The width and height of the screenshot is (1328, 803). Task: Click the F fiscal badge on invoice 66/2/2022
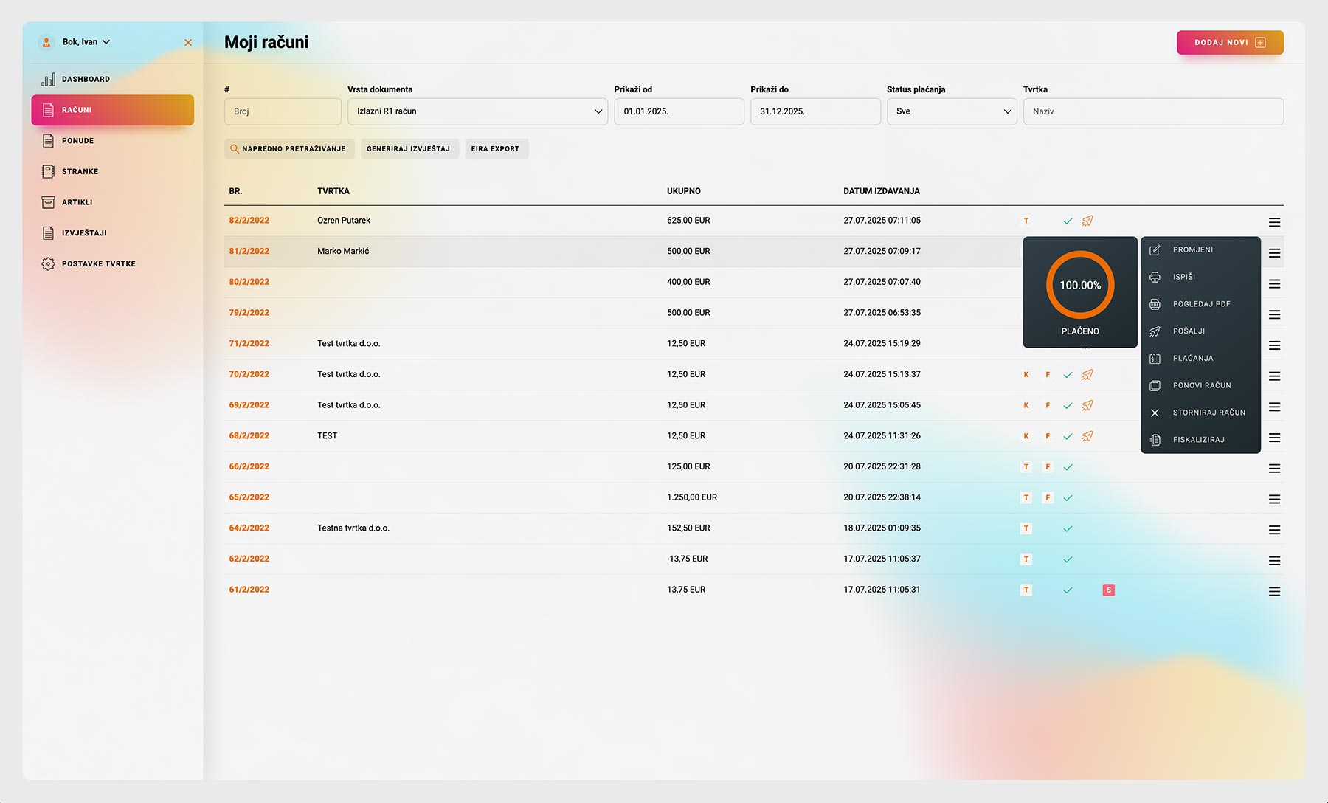[x=1048, y=467]
